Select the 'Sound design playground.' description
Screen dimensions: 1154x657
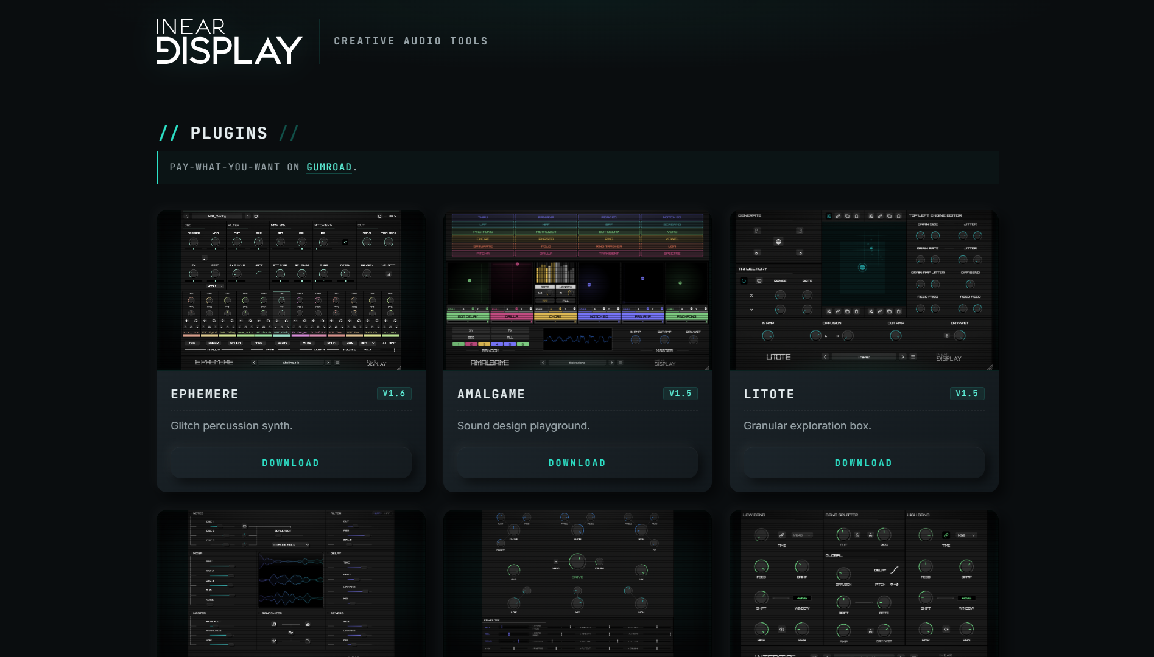pos(524,426)
